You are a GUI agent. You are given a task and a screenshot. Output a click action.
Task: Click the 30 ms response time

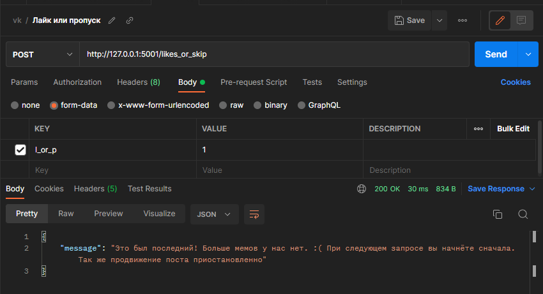click(418, 189)
